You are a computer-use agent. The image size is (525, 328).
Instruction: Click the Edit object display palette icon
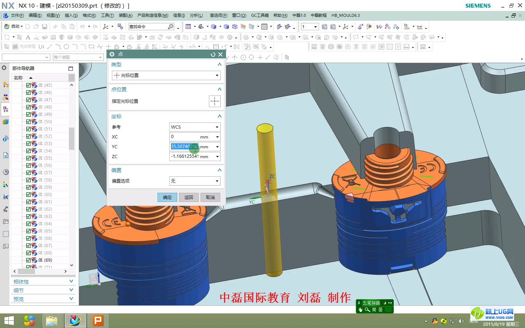(369, 27)
